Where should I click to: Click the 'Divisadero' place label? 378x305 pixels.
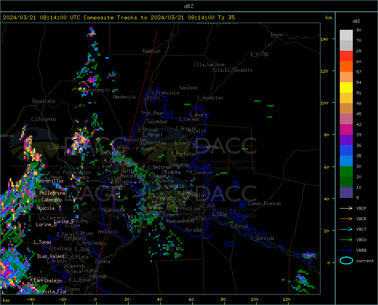(205, 146)
